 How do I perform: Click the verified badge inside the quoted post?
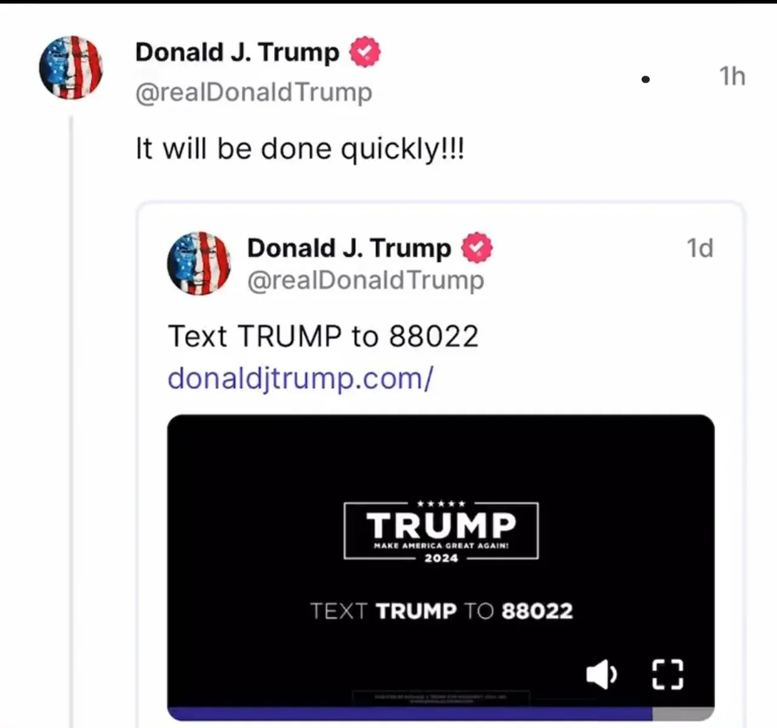pos(477,248)
